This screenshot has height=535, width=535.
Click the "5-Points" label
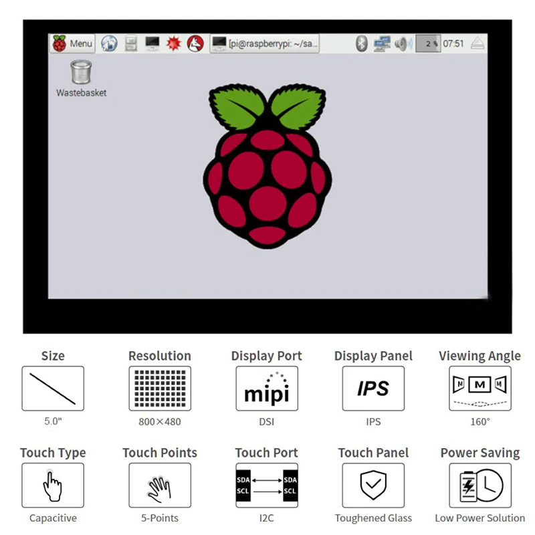160,518
